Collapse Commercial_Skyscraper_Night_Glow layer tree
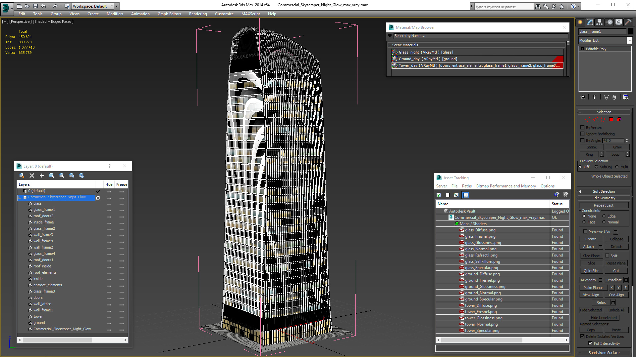 pyautogui.click(x=20, y=197)
